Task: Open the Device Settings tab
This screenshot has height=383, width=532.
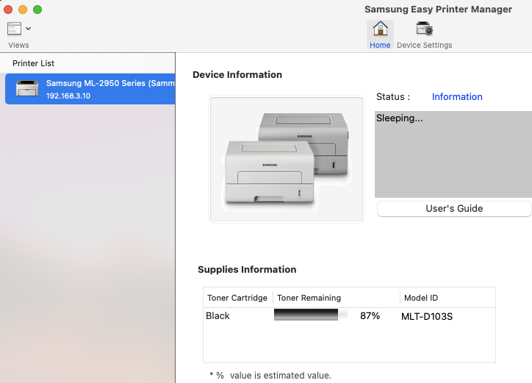Action: pos(425,35)
